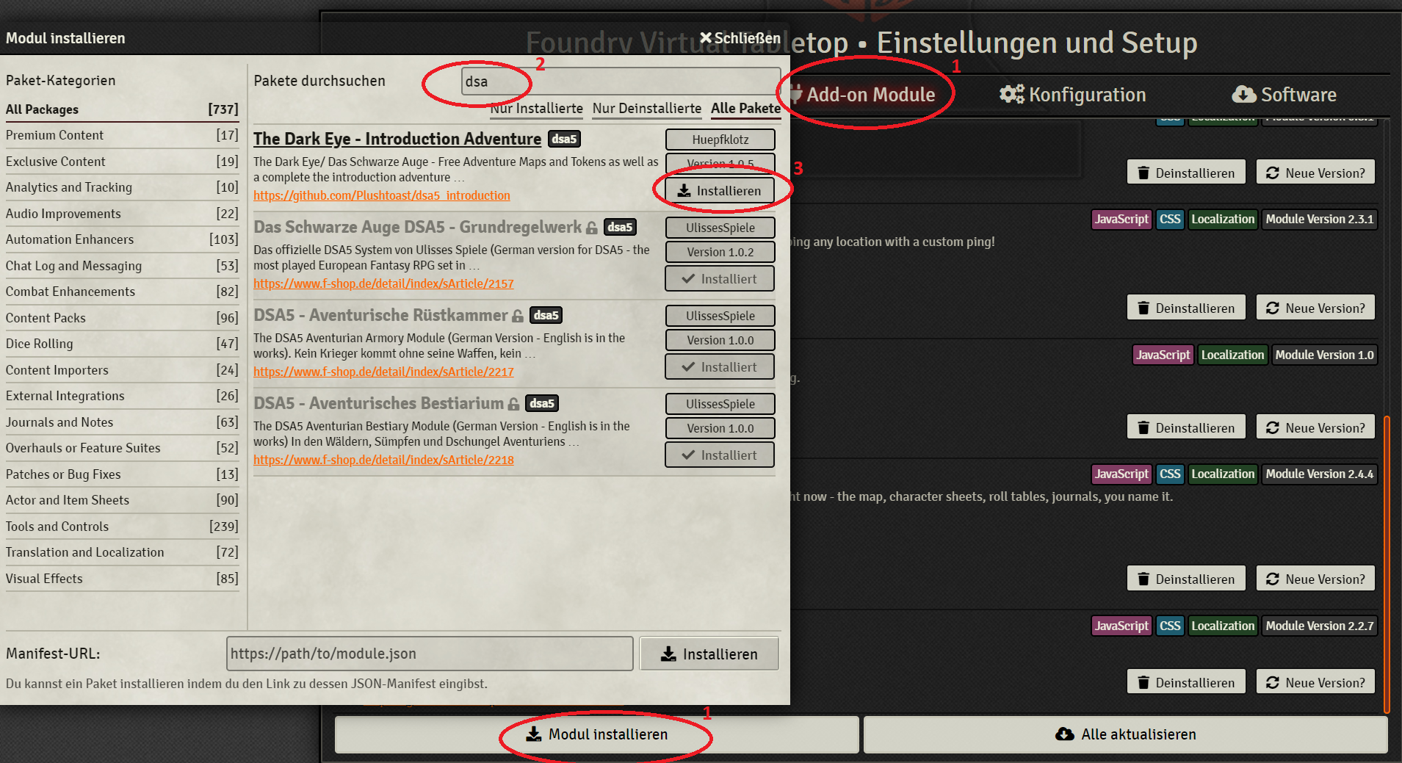
Task: Toggle the Nur Installierte filter
Action: 536,108
